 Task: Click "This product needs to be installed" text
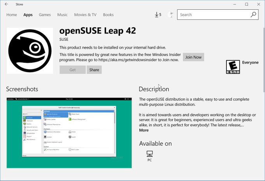pyautogui.click(x=113, y=47)
